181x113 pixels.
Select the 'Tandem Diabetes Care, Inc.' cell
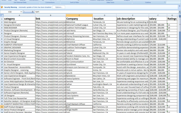click(79, 56)
